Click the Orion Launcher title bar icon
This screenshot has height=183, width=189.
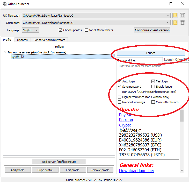pos(4,4)
